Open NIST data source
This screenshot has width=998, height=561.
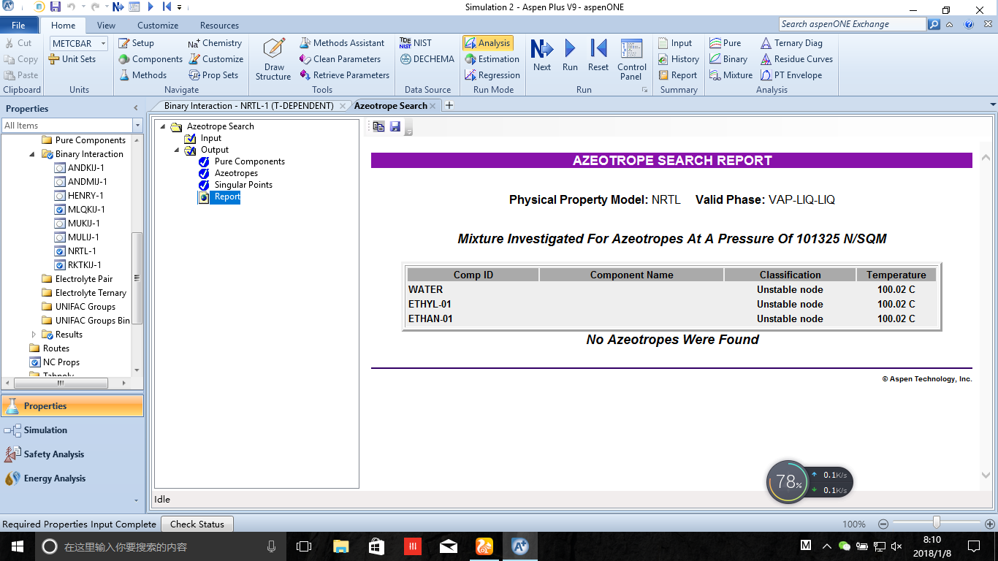416,43
